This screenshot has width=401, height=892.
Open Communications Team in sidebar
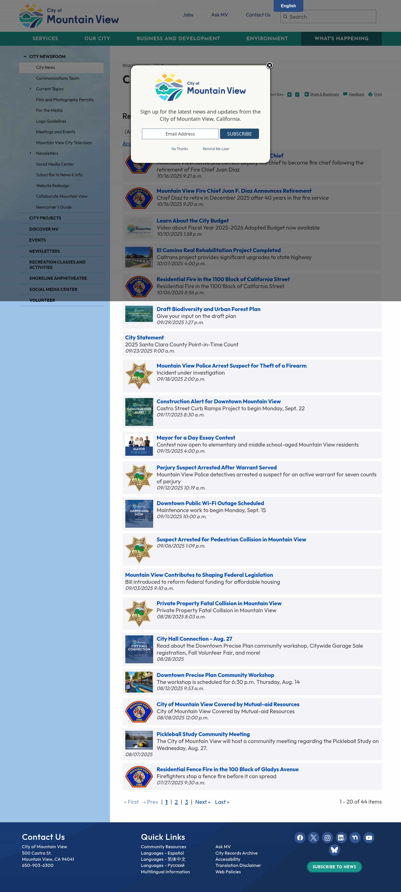[58, 78]
